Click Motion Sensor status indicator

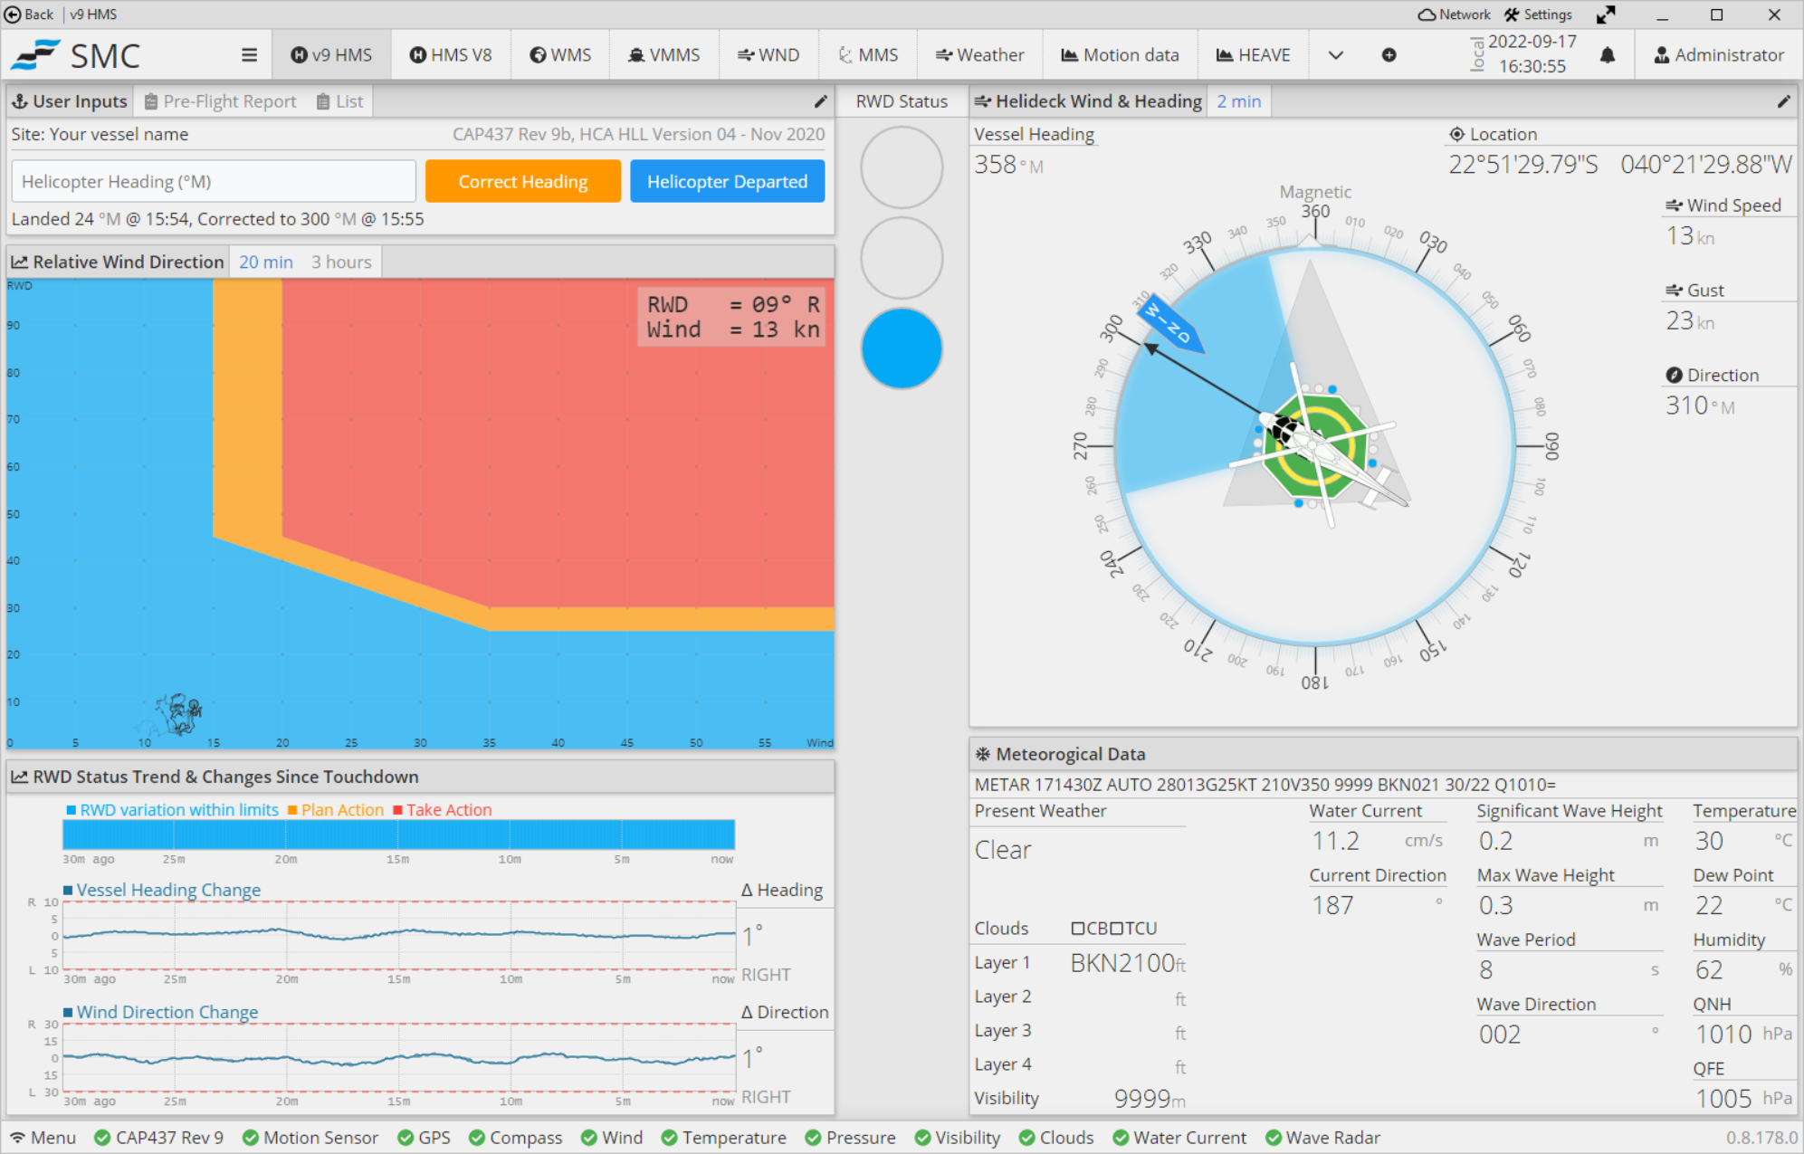click(x=310, y=1138)
